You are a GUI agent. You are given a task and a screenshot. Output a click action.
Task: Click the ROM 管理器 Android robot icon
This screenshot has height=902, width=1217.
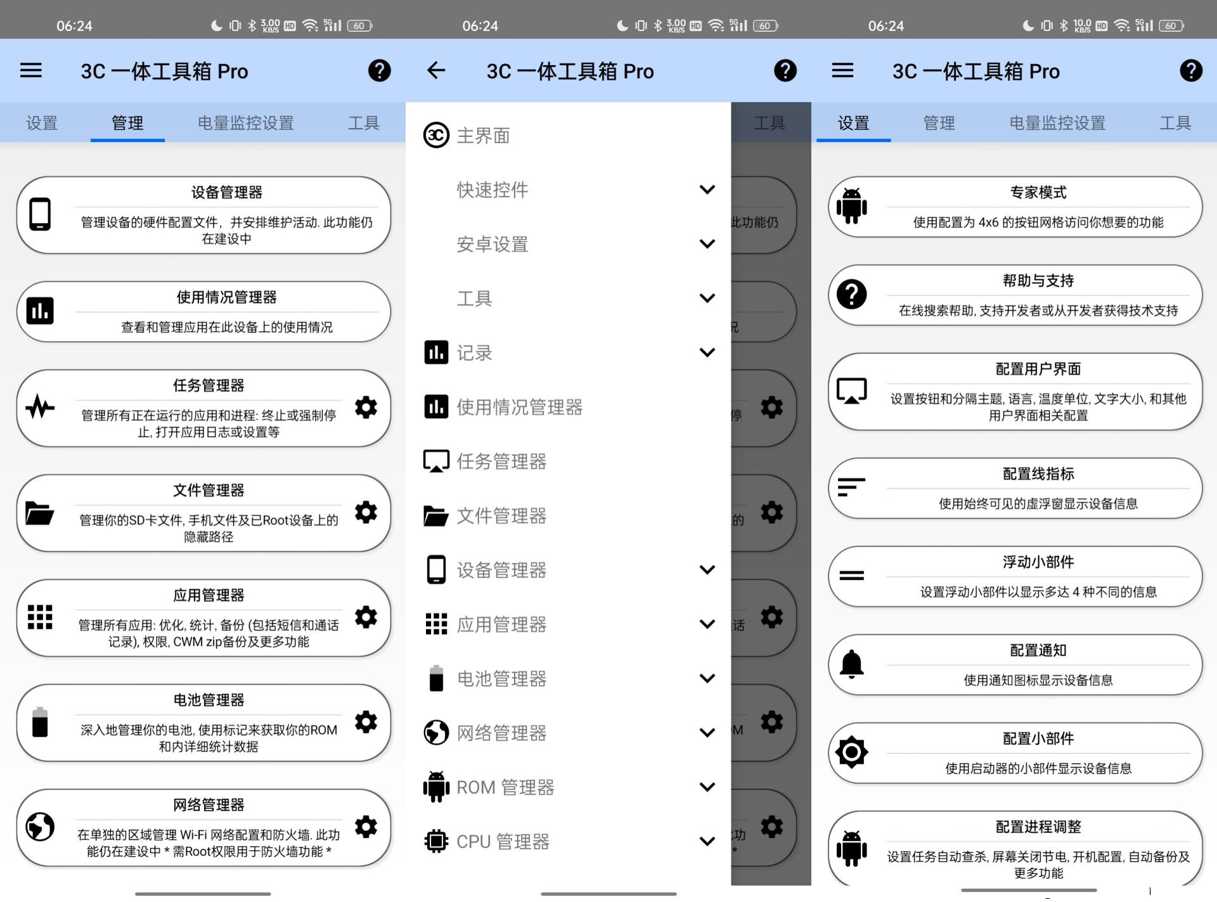click(x=435, y=787)
